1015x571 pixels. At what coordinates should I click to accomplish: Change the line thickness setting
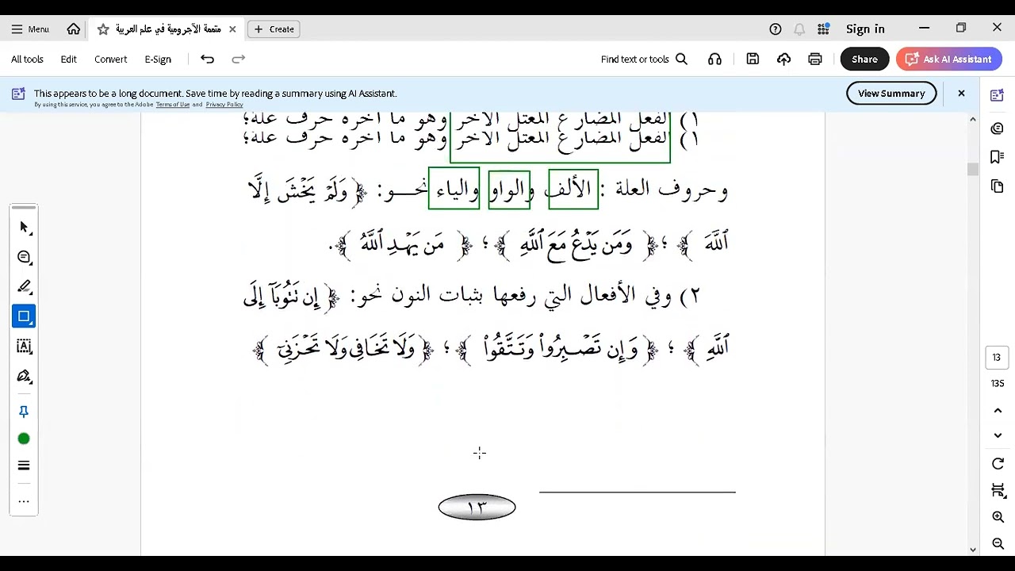click(x=24, y=466)
